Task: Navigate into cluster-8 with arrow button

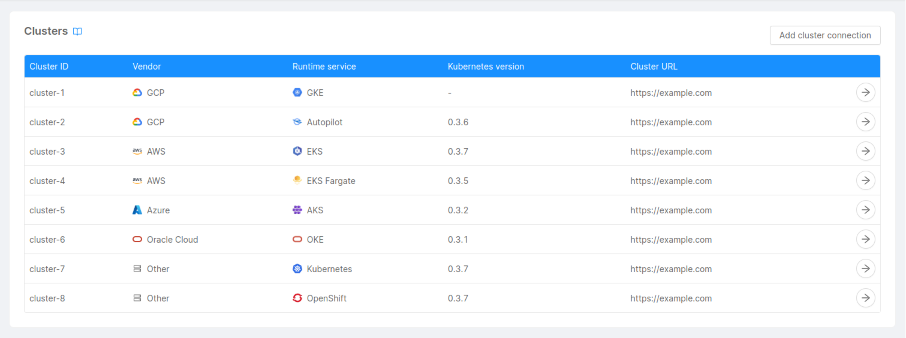Action: (865, 298)
